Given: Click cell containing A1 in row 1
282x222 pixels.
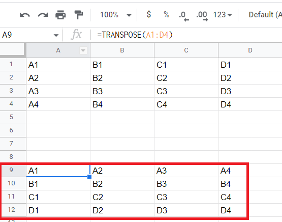Looking at the screenshot, I should [x=58, y=65].
